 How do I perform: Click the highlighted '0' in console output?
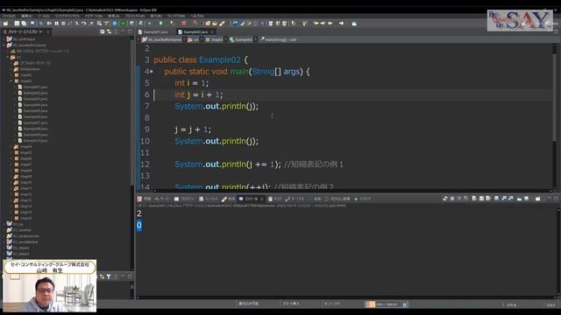click(x=139, y=226)
